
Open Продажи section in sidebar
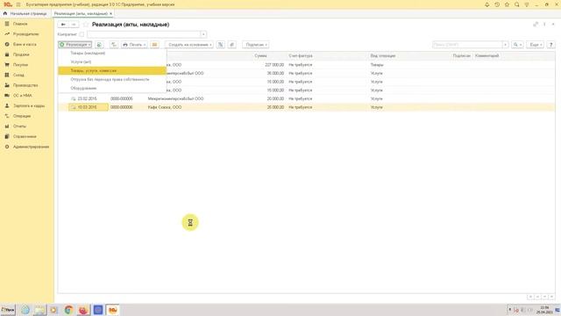[21, 54]
